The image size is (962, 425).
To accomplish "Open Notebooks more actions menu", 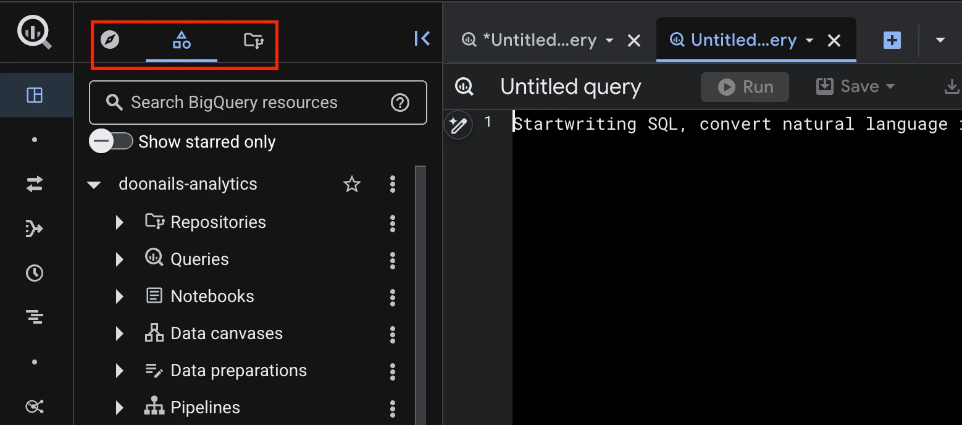I will (x=393, y=297).
